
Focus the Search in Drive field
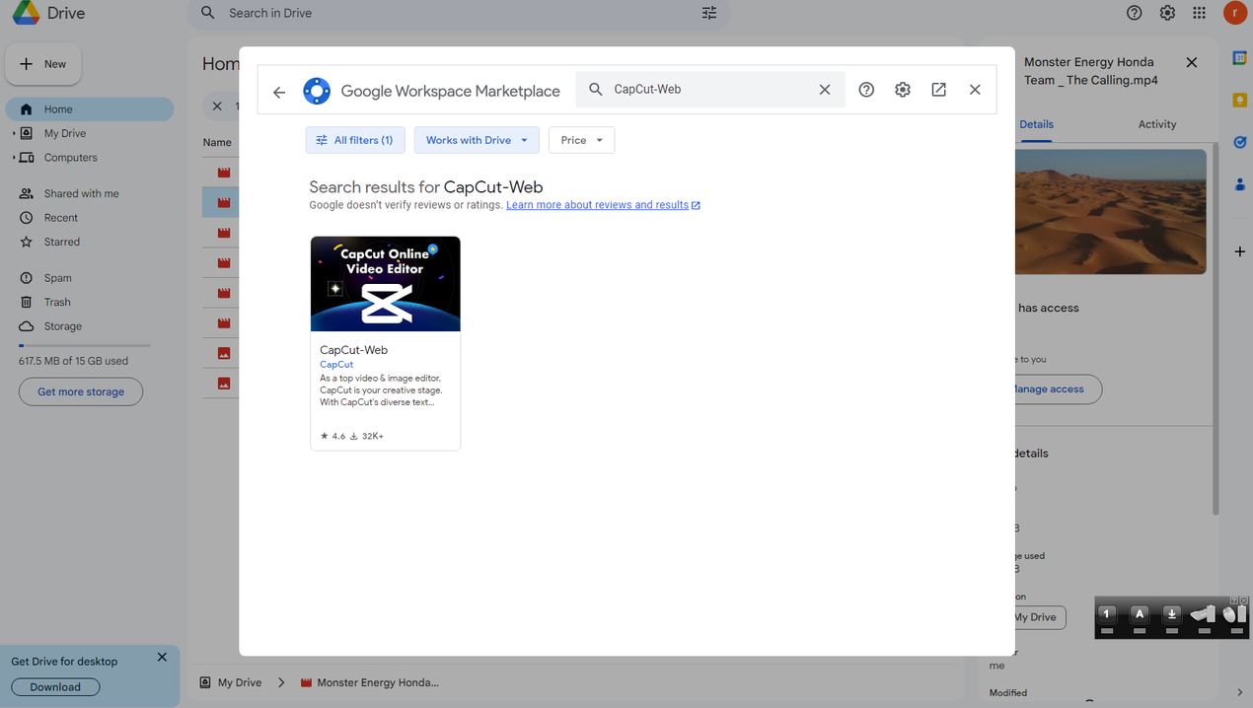[459, 13]
